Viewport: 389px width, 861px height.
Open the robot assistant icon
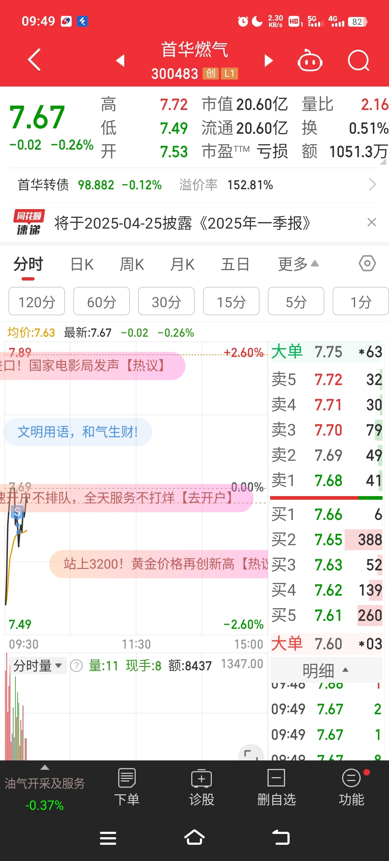310,60
